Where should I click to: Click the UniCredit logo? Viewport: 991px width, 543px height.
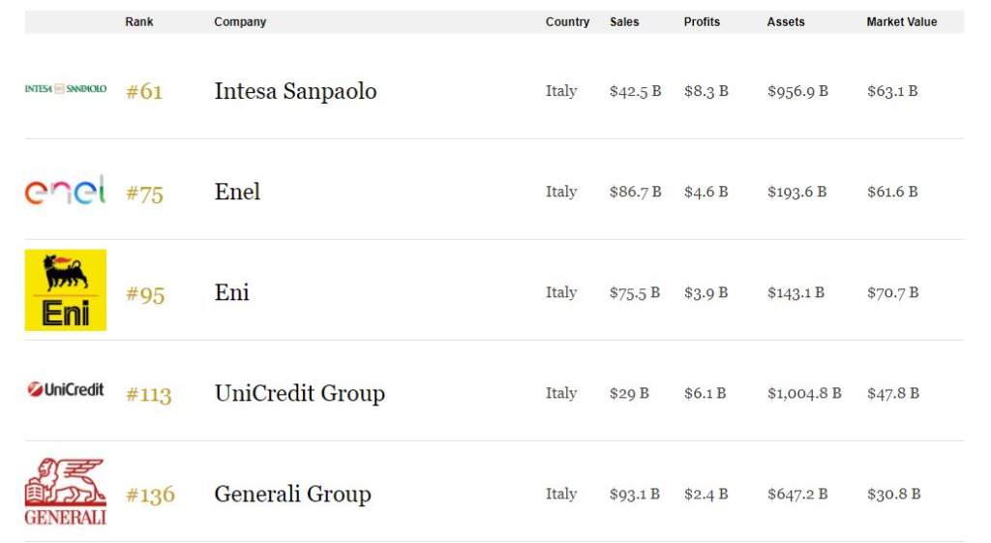(66, 389)
